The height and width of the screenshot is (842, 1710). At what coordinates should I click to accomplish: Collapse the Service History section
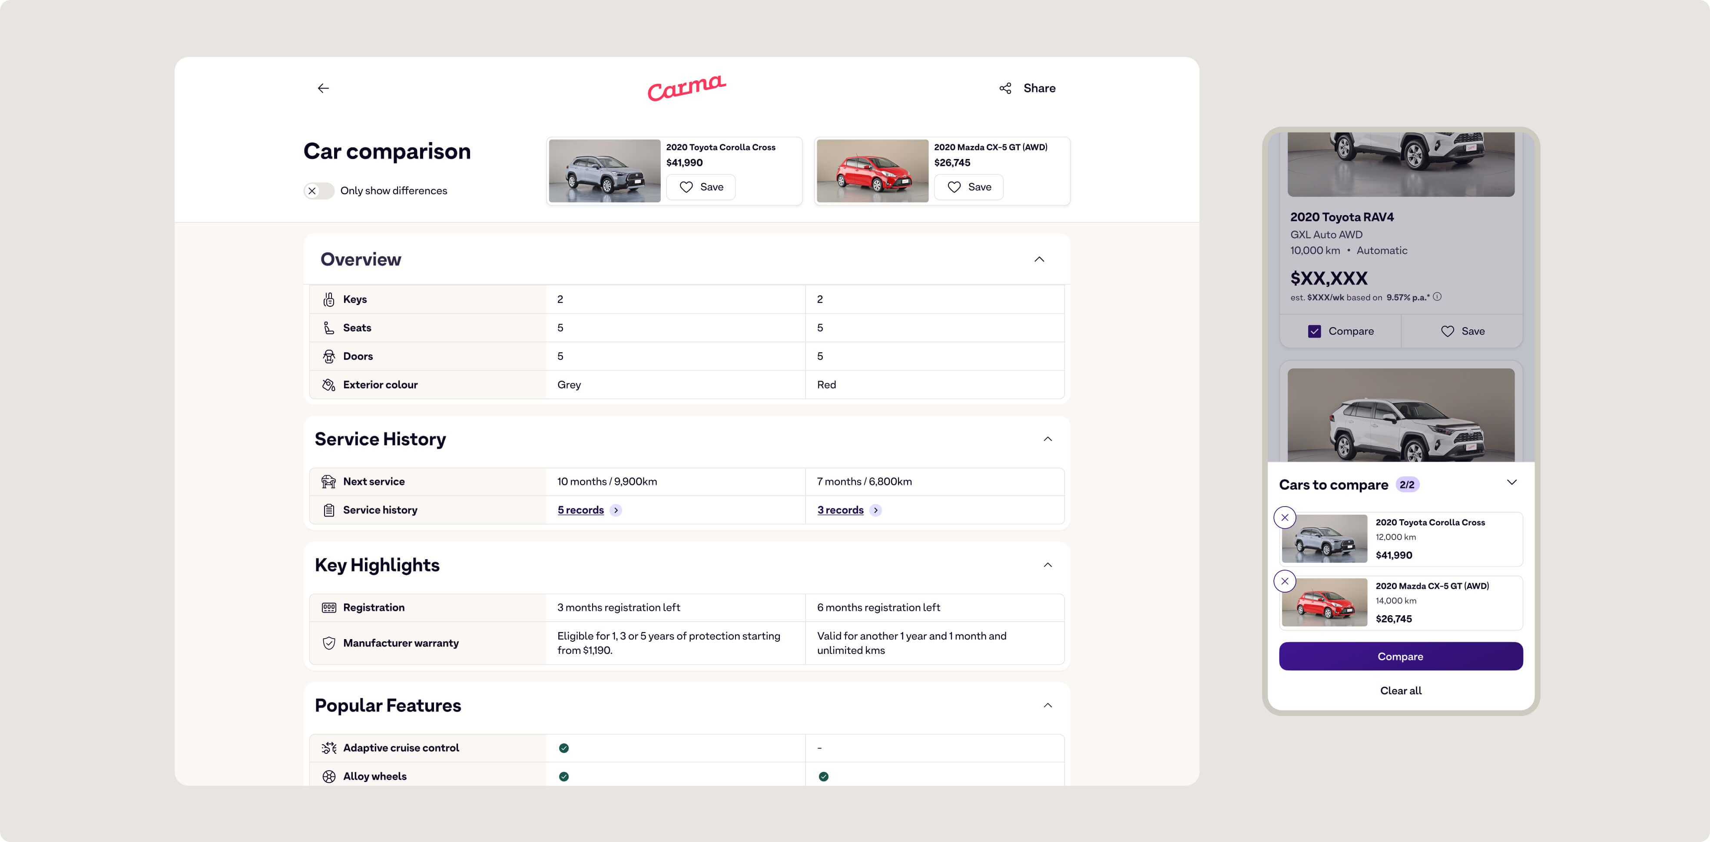pyautogui.click(x=1047, y=439)
